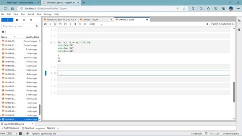Click the file browser scrollbar down arrow

pos(40,119)
